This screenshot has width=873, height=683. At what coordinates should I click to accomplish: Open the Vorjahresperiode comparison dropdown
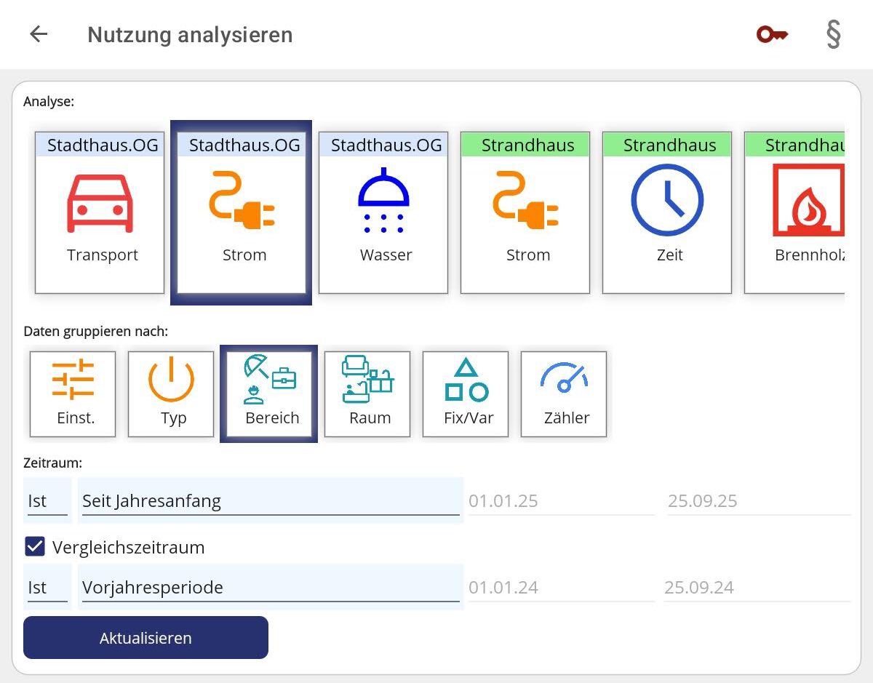(270, 587)
